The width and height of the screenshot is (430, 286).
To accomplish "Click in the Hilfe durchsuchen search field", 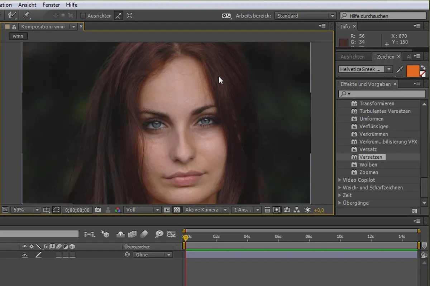I will point(383,16).
